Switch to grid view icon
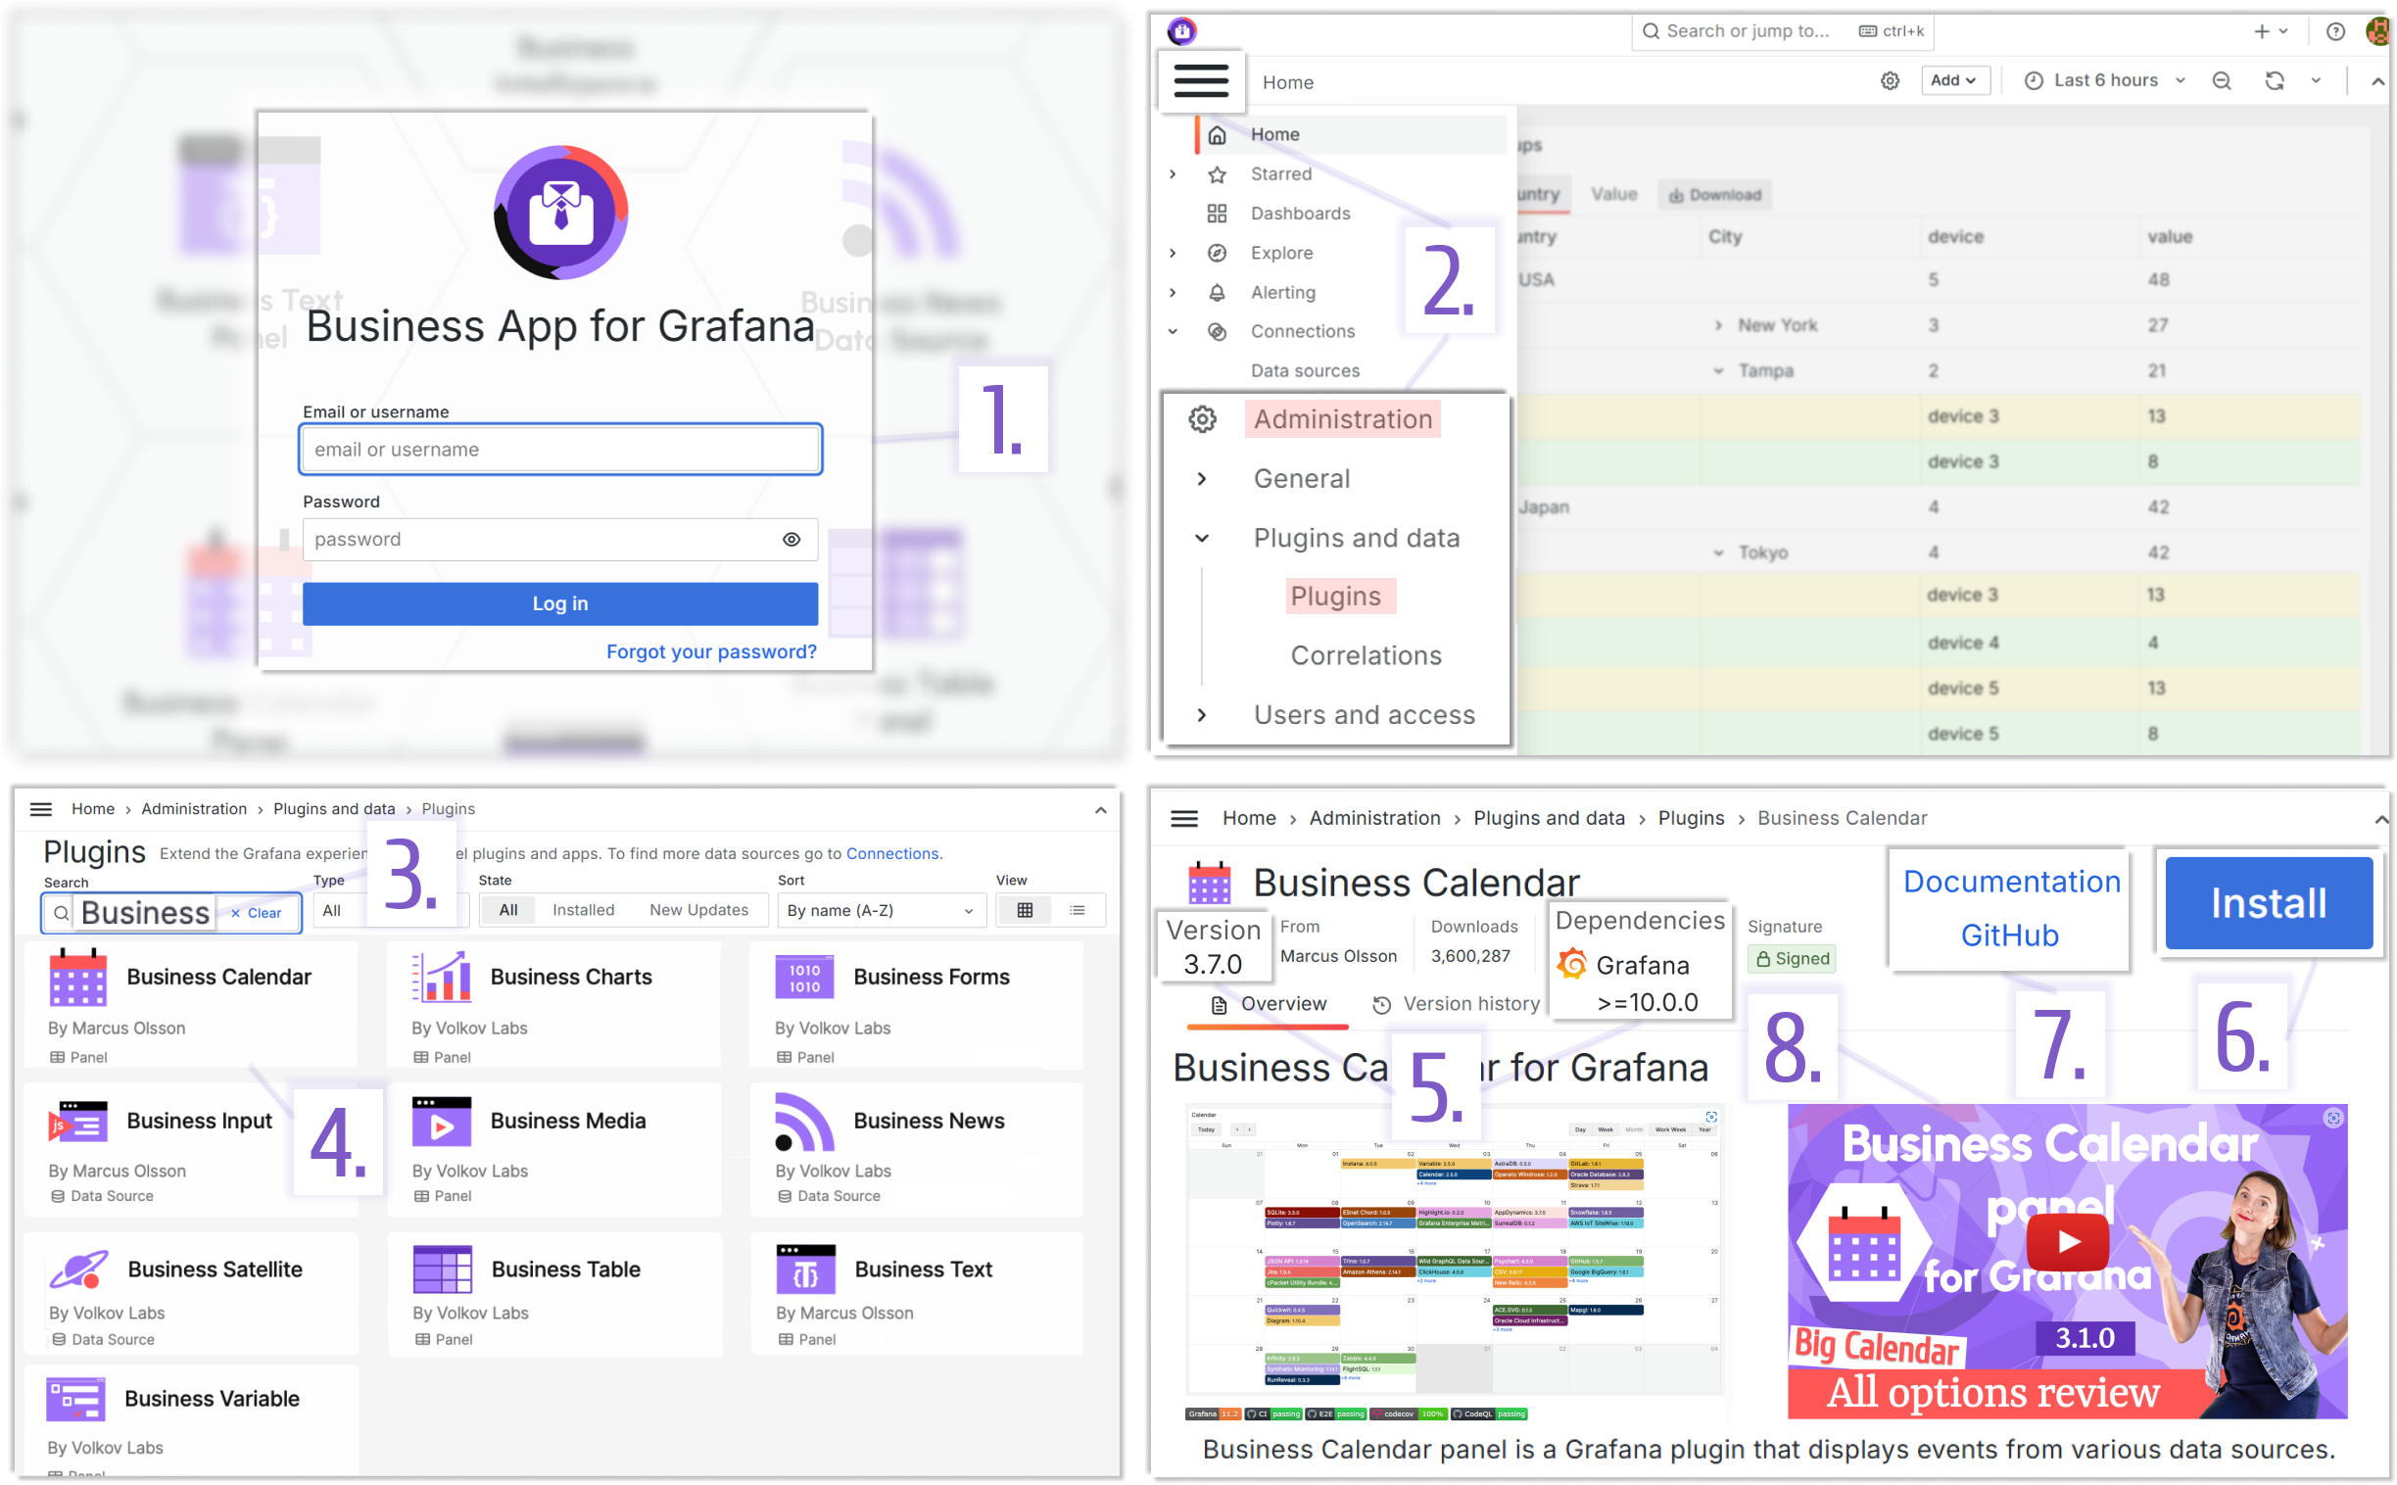2397x1485 pixels. tap(1025, 910)
